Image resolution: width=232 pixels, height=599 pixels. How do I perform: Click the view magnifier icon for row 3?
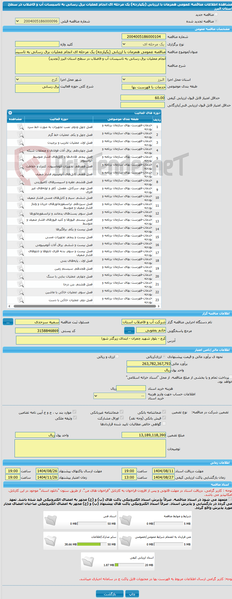20,143
